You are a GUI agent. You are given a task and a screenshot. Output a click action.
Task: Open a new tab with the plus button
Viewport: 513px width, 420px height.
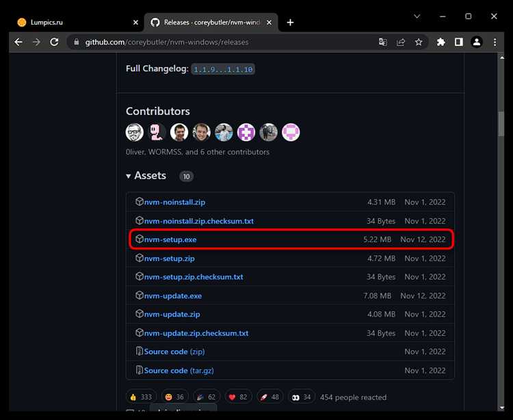[x=290, y=23]
